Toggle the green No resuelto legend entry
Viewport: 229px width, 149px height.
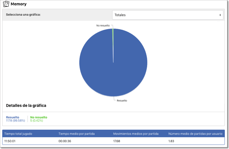[39, 117]
